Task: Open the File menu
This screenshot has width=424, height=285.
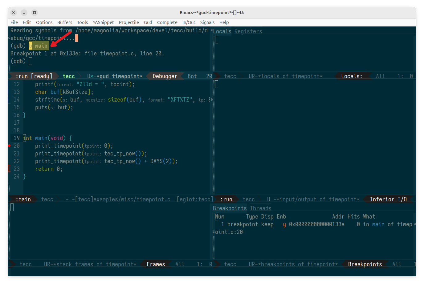Action: tap(14, 22)
